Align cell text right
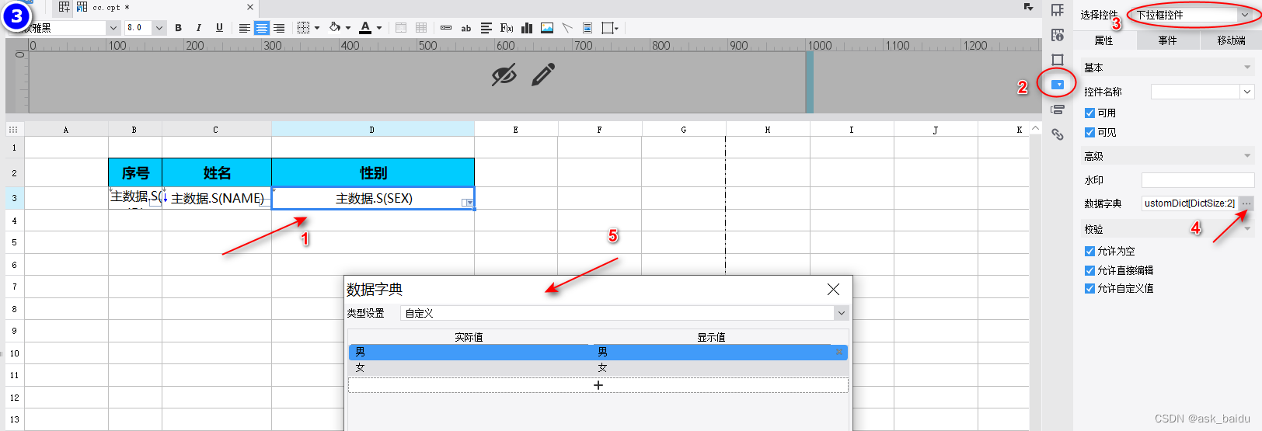The width and height of the screenshot is (1262, 431). click(x=279, y=28)
